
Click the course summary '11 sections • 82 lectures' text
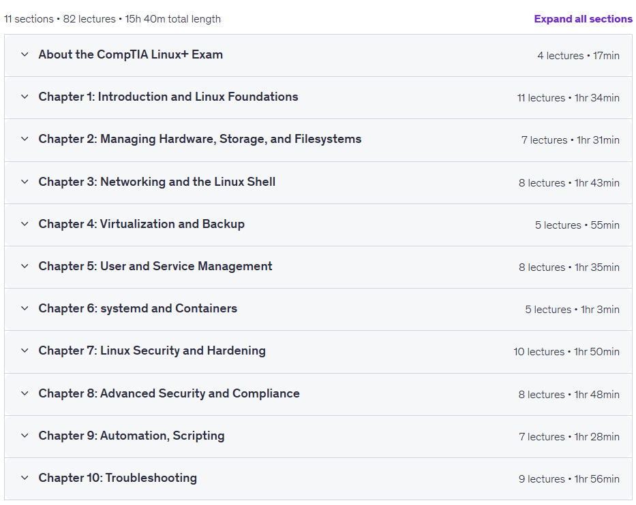[60, 19]
